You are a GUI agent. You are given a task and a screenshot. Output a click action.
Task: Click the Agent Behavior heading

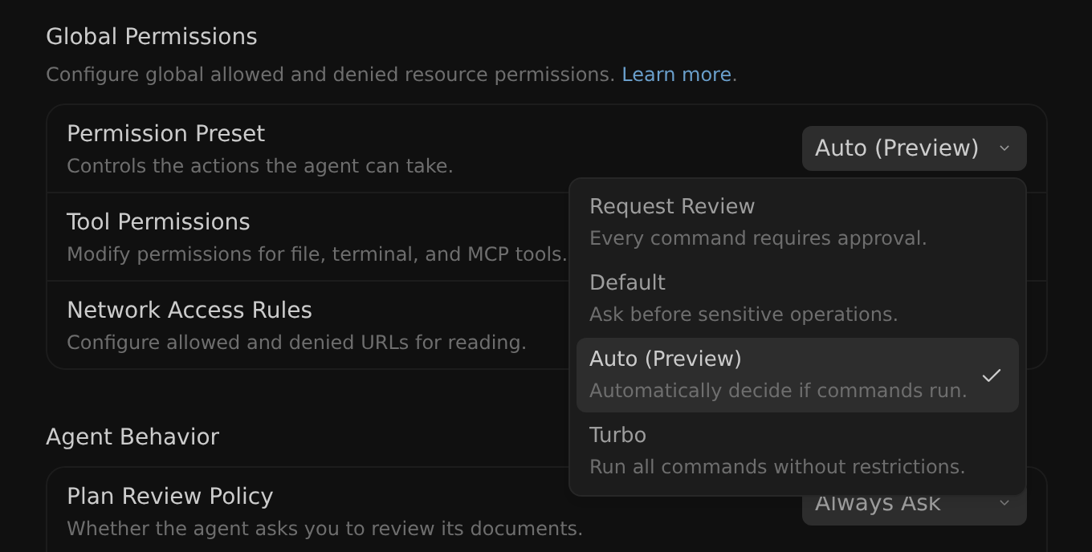[x=132, y=437]
